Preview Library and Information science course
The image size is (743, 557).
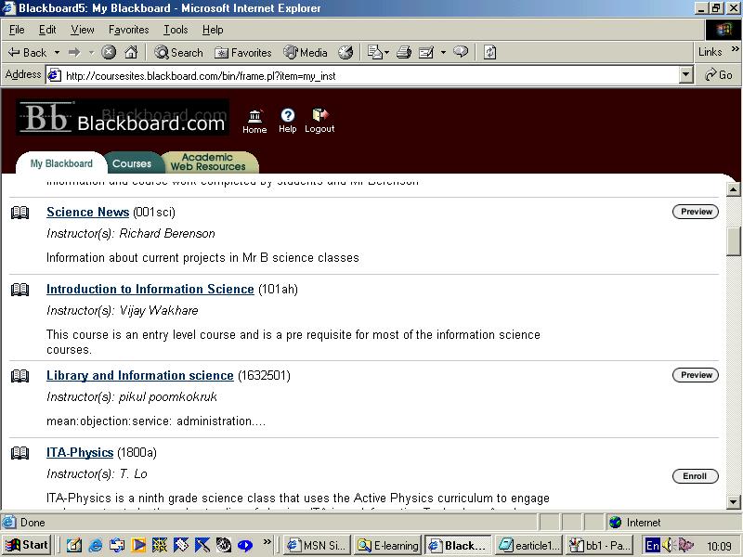[696, 375]
